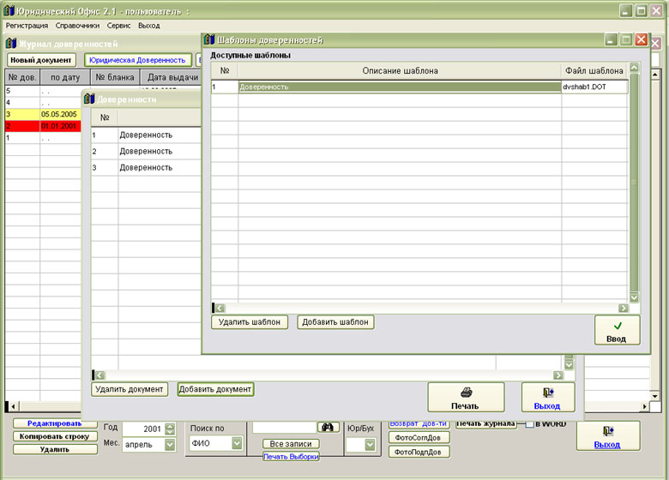Click Возврат дов-ти button
This screenshot has height=480, width=669.
pyautogui.click(x=419, y=424)
